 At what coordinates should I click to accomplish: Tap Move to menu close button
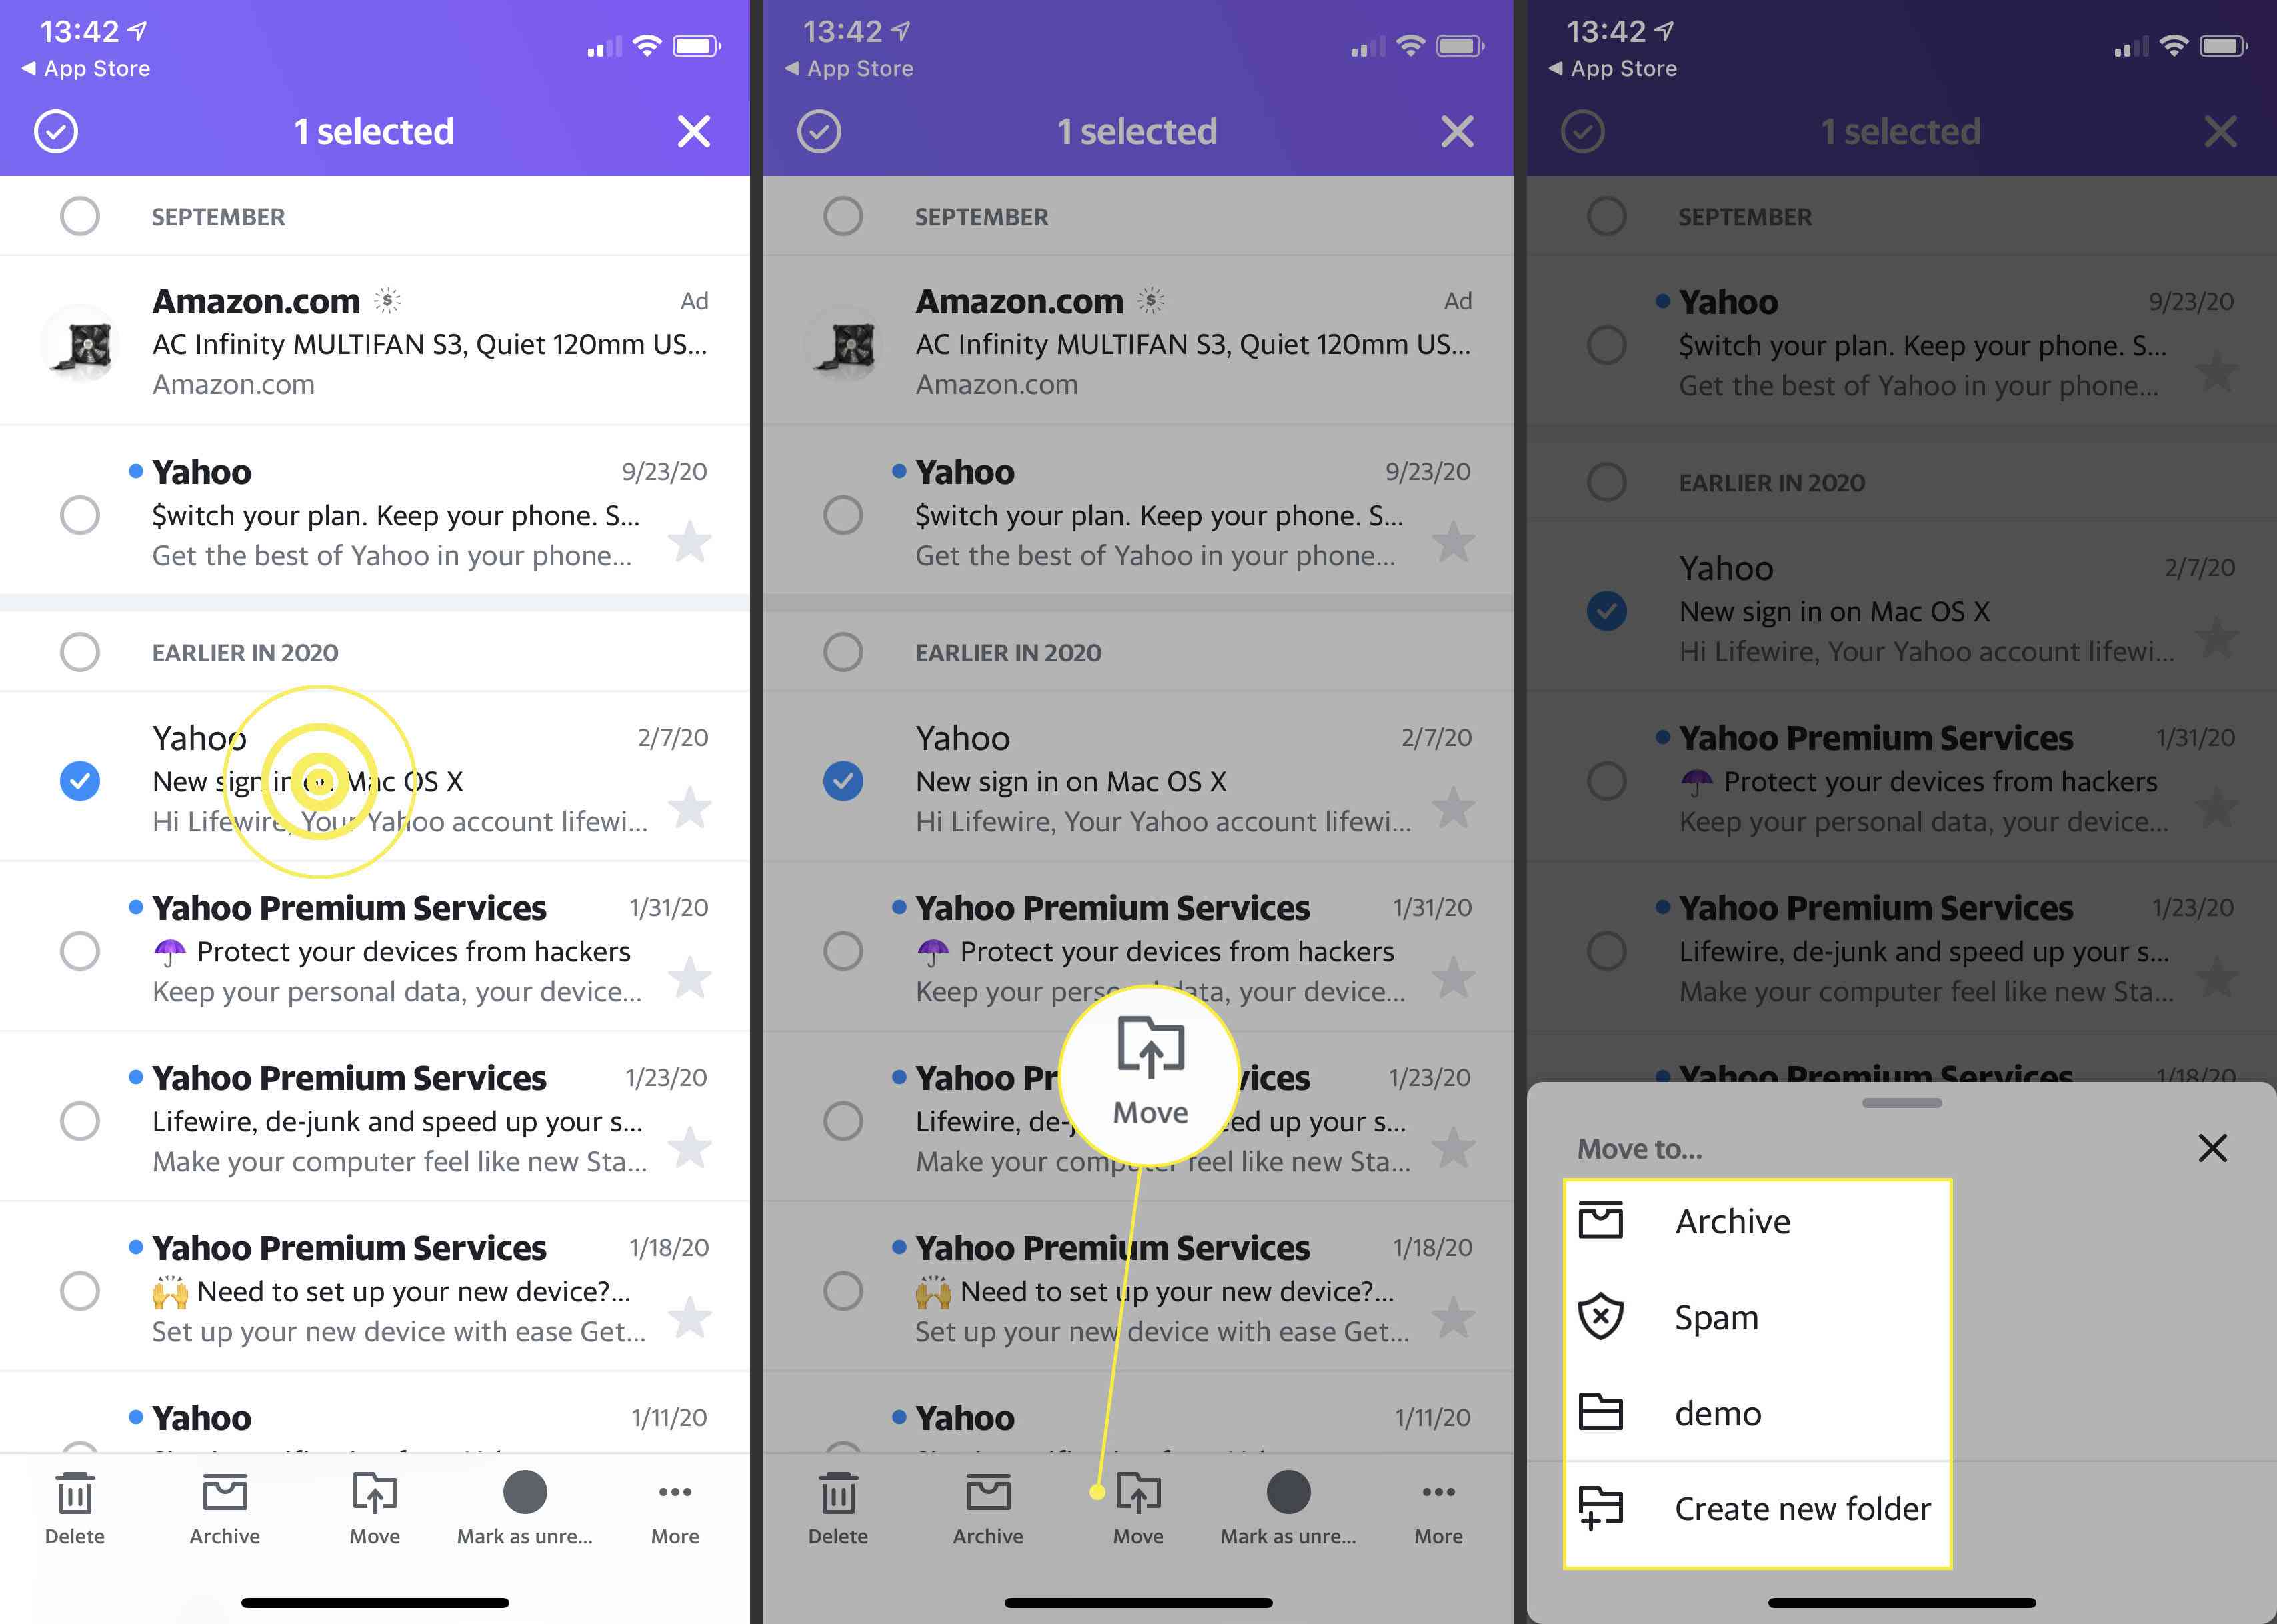coord(2216,1148)
